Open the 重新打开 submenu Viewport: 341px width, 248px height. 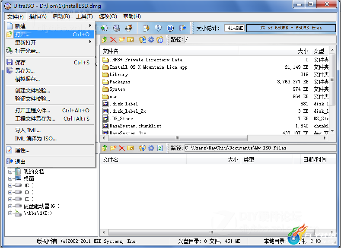tap(50, 43)
